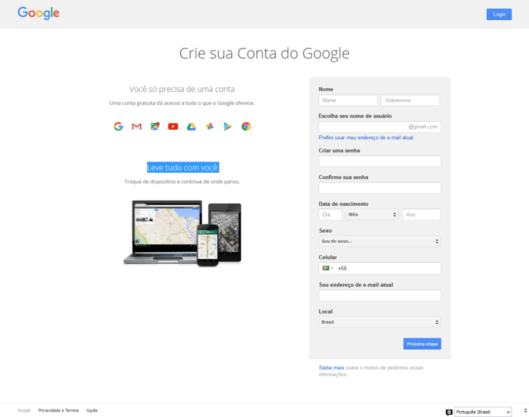The image size is (529, 417).
Task: Click the 'Crie sua Conta do Google' title
Action: (264, 53)
